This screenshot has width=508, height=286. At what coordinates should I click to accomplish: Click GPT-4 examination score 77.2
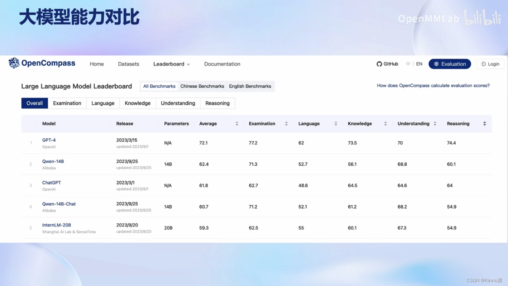click(x=253, y=143)
